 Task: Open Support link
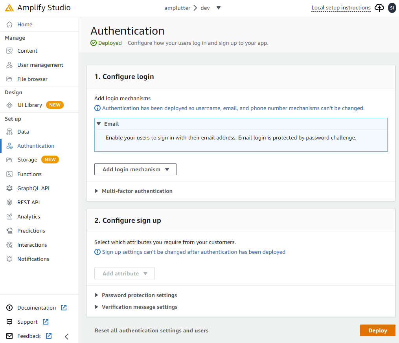point(27,322)
